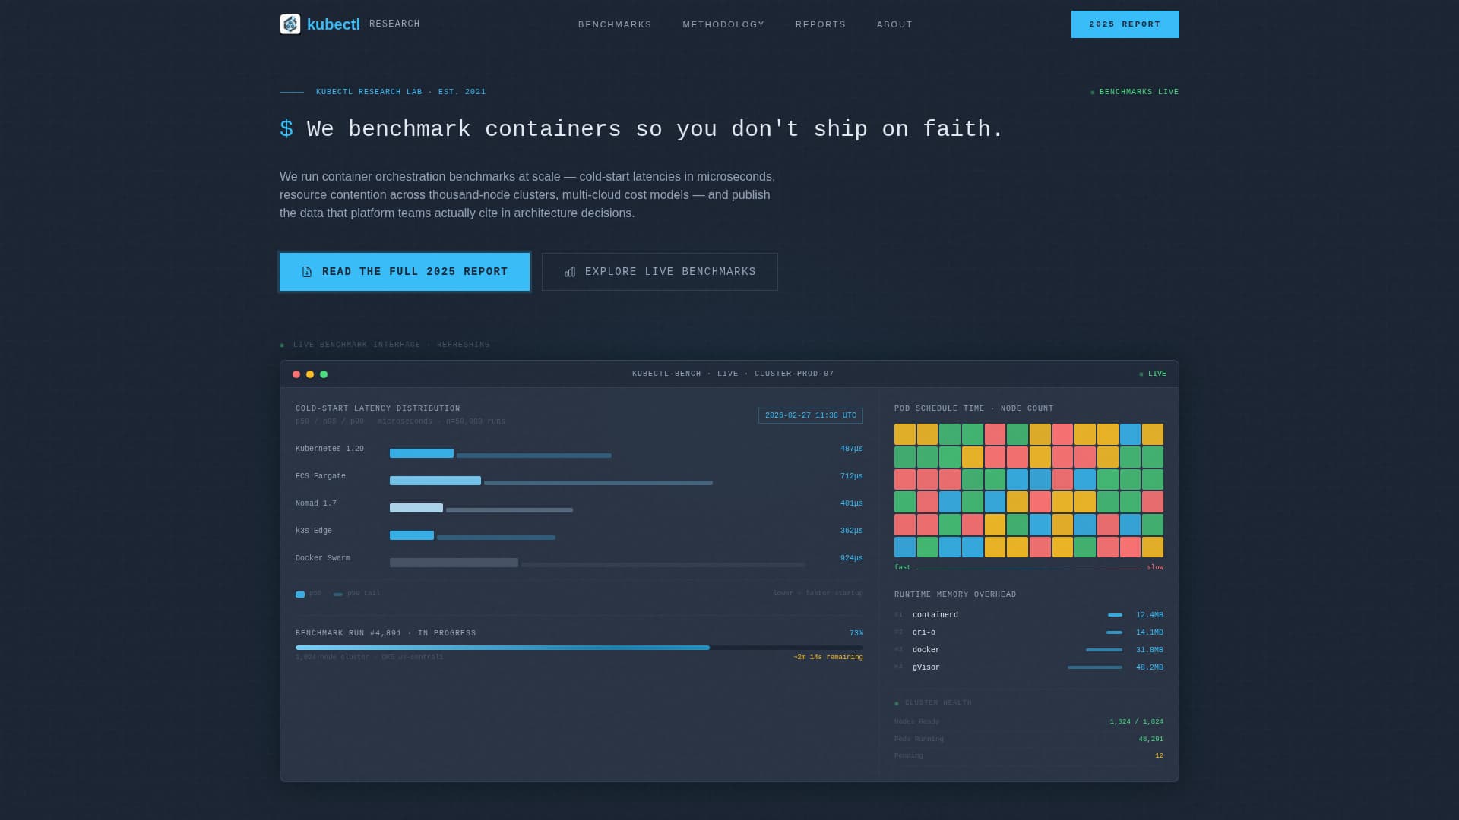
Task: Click the $ prompt symbol in headline
Action: tap(286, 129)
